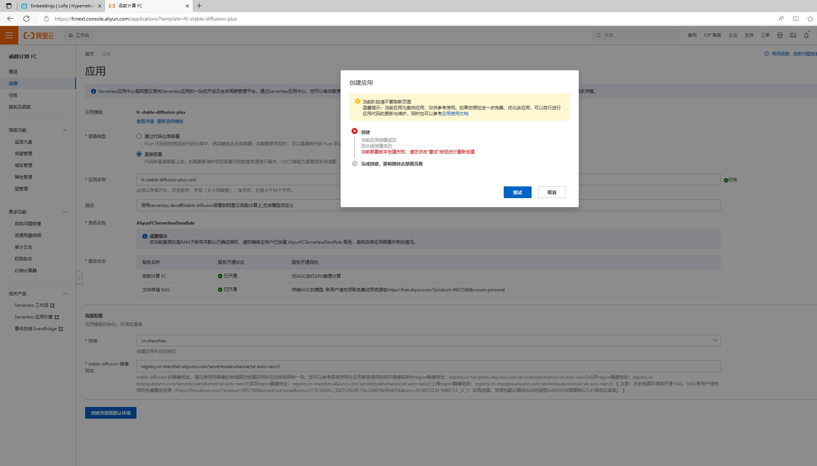Click the yellow warning icon in dialog
This screenshot has width=817, height=466.
[357, 101]
